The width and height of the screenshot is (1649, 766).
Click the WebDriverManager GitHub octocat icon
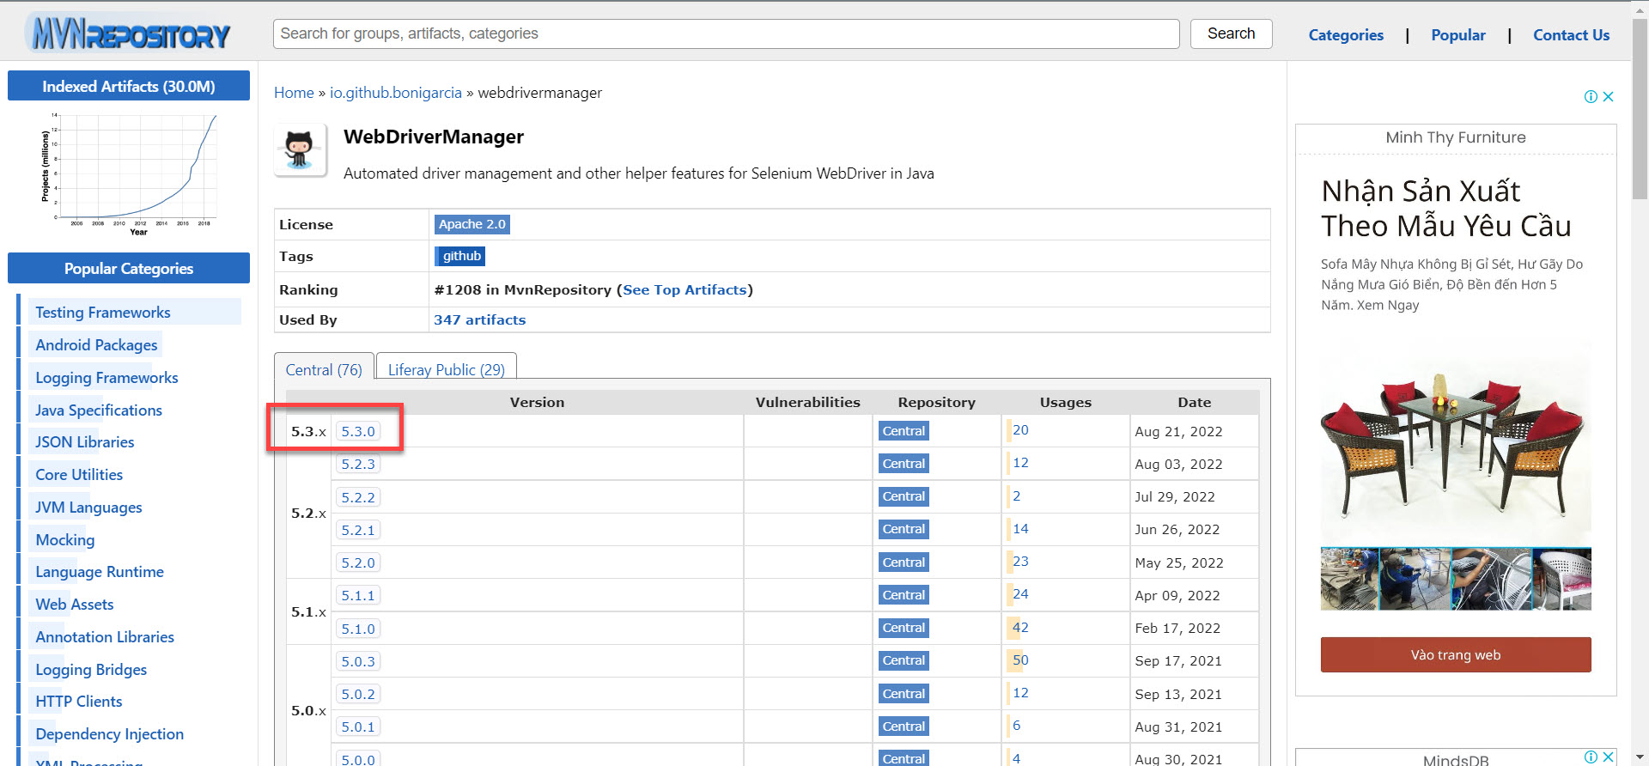coord(300,150)
